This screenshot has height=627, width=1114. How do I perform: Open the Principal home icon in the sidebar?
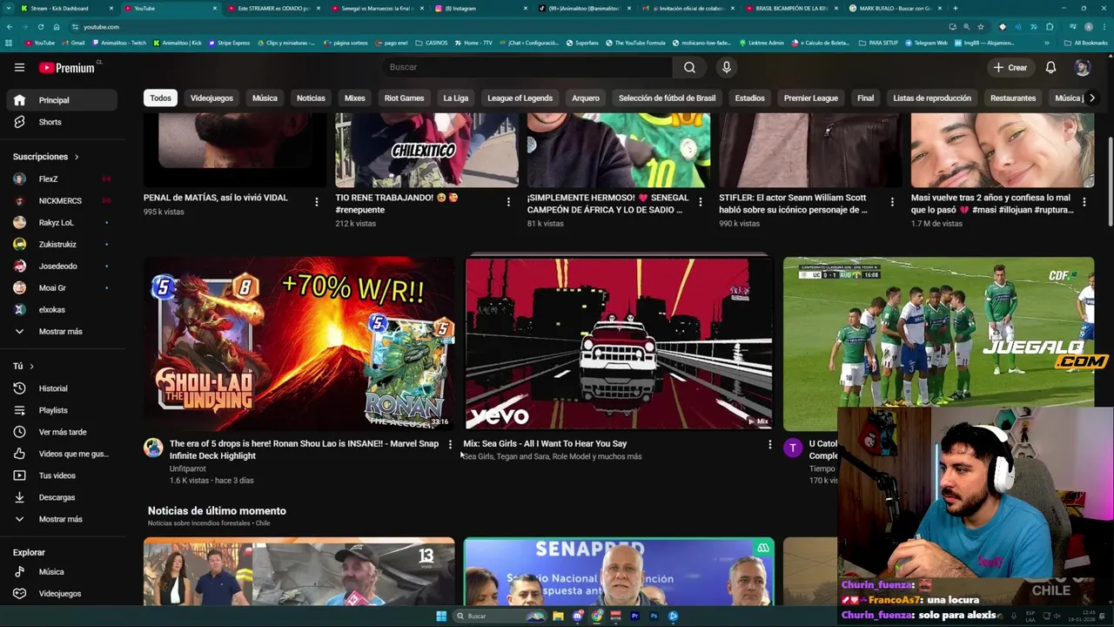pos(20,100)
